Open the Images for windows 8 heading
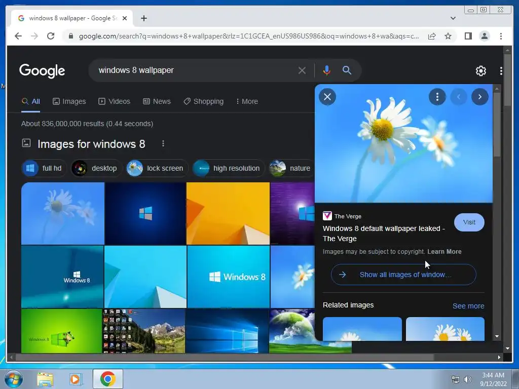The width and height of the screenshot is (519, 389). [x=91, y=144]
